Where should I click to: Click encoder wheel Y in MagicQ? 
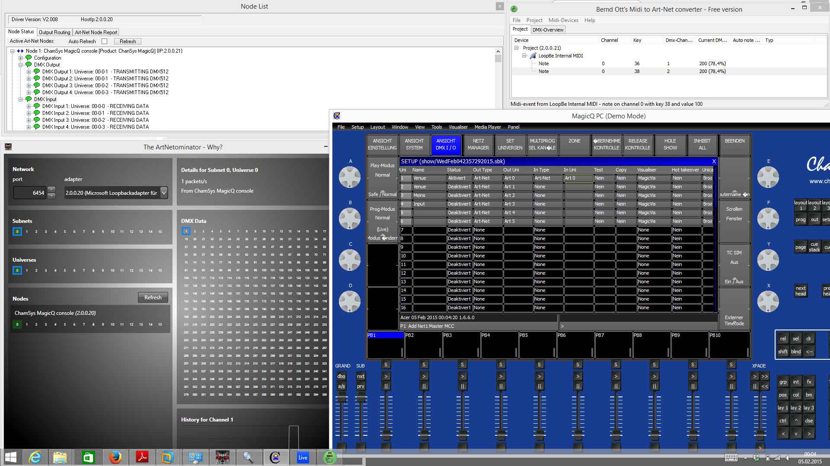coord(768,260)
